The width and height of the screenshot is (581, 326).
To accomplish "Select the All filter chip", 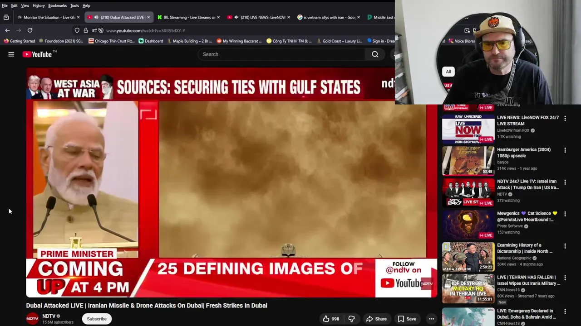I will (448, 72).
